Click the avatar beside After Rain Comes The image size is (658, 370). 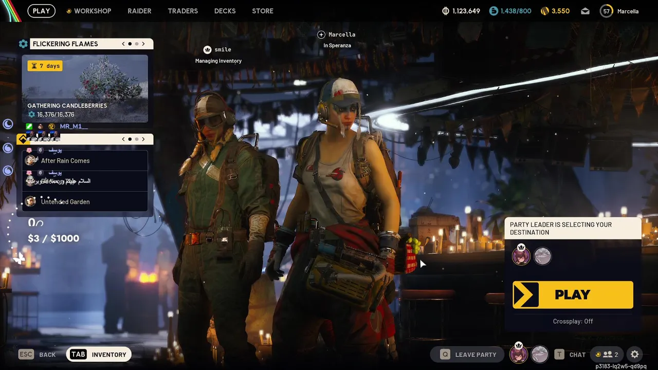pos(31,160)
